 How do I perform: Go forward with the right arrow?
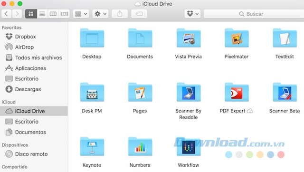[x=17, y=14]
